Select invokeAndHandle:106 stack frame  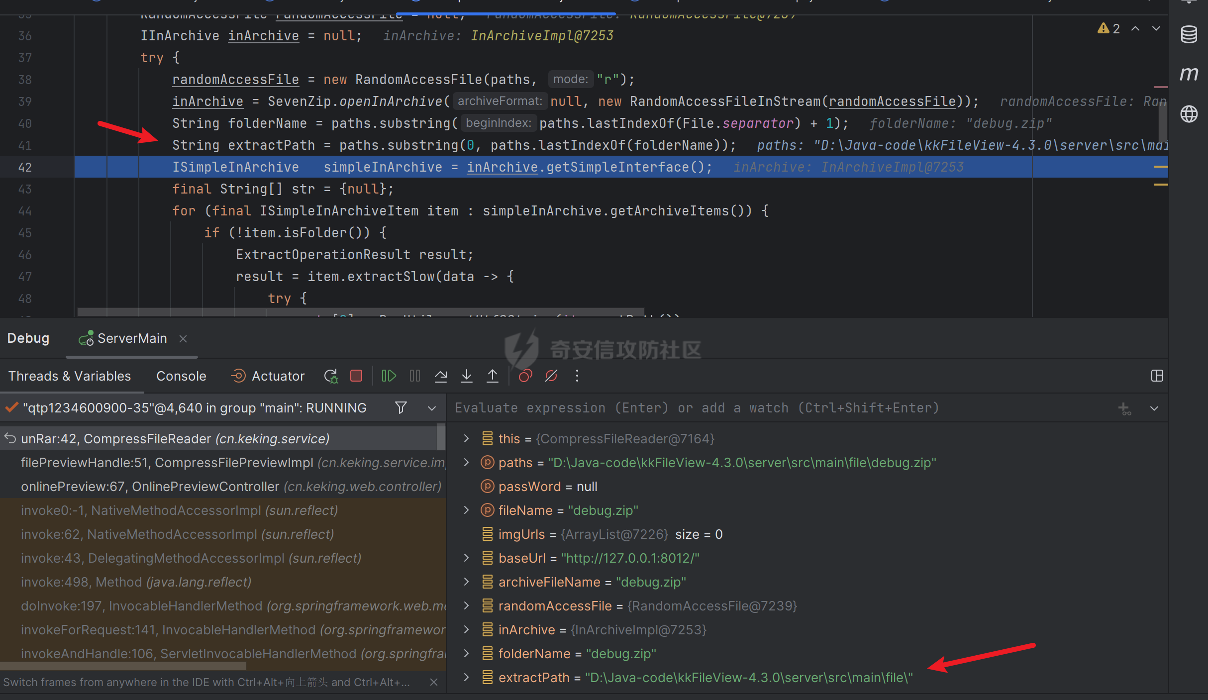tap(223, 654)
